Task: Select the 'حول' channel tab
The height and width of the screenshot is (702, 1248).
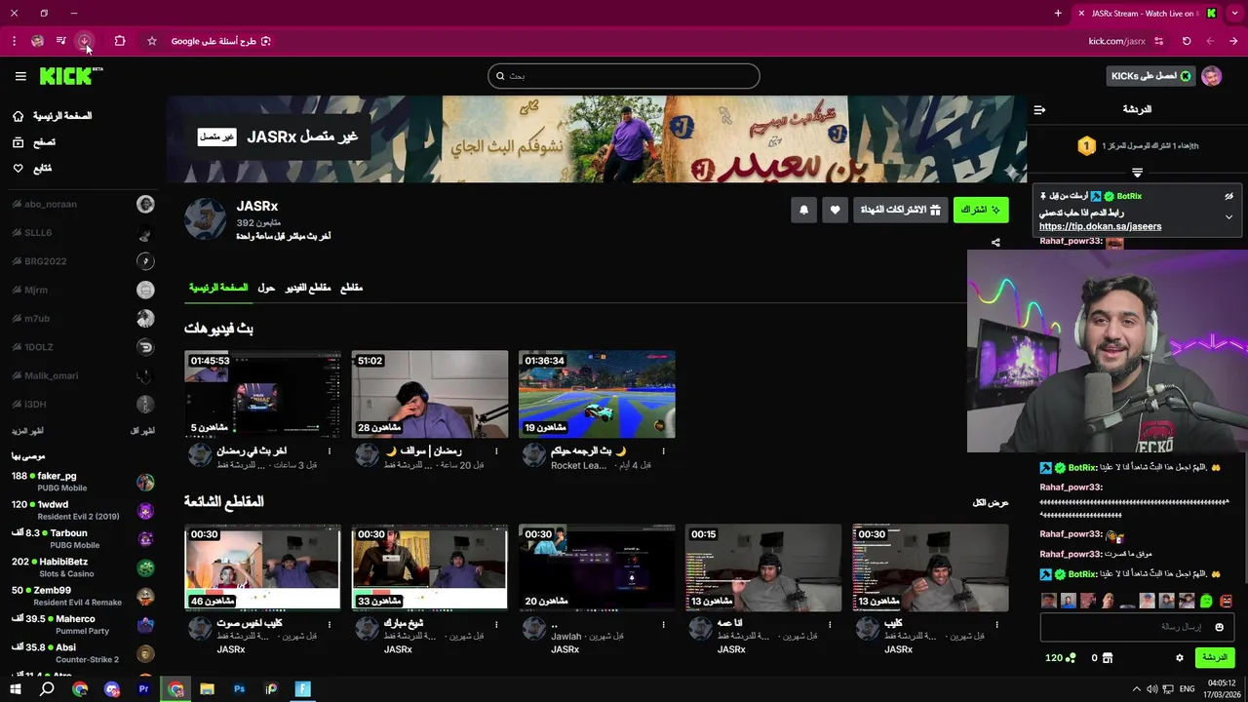Action: click(266, 288)
